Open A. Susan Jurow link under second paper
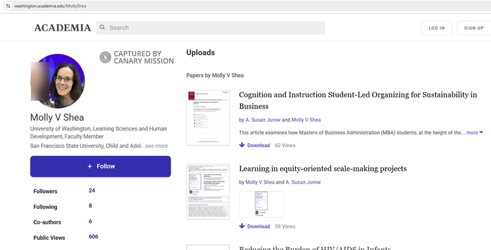This screenshot has width=491, height=250. pos(303,182)
